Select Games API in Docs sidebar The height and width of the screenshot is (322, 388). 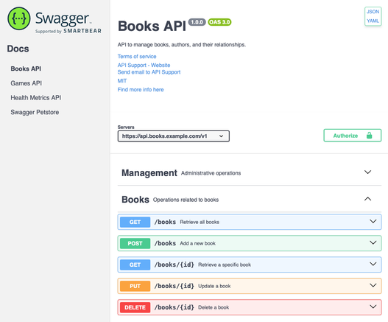[x=26, y=83]
